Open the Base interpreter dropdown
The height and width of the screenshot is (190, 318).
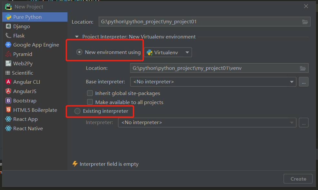tap(213, 82)
